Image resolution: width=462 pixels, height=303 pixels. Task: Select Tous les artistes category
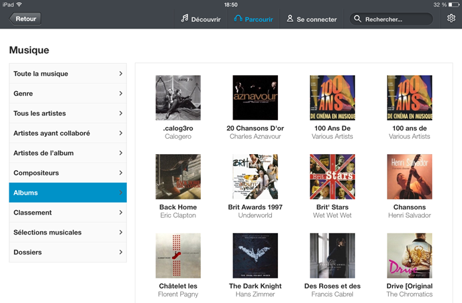pyautogui.click(x=68, y=114)
